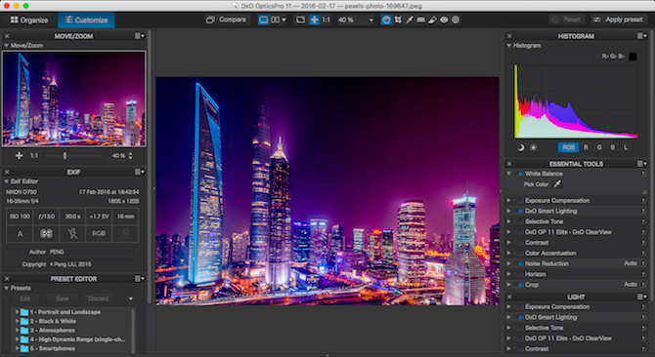
Task: Click the Apply preset button
Action: [619, 20]
